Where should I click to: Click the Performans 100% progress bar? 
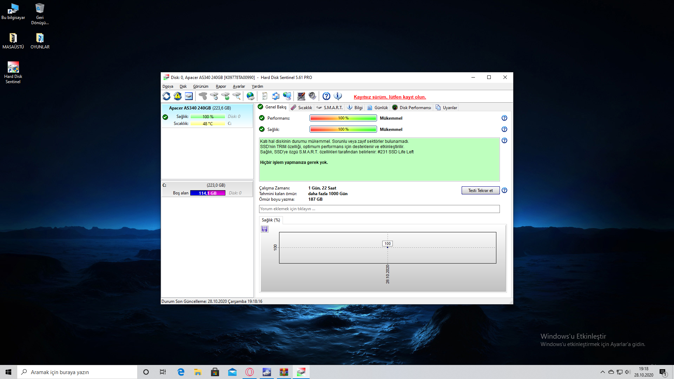pos(343,118)
